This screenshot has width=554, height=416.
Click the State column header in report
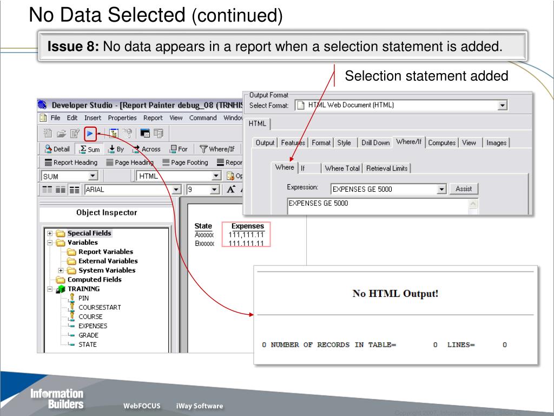tap(203, 226)
